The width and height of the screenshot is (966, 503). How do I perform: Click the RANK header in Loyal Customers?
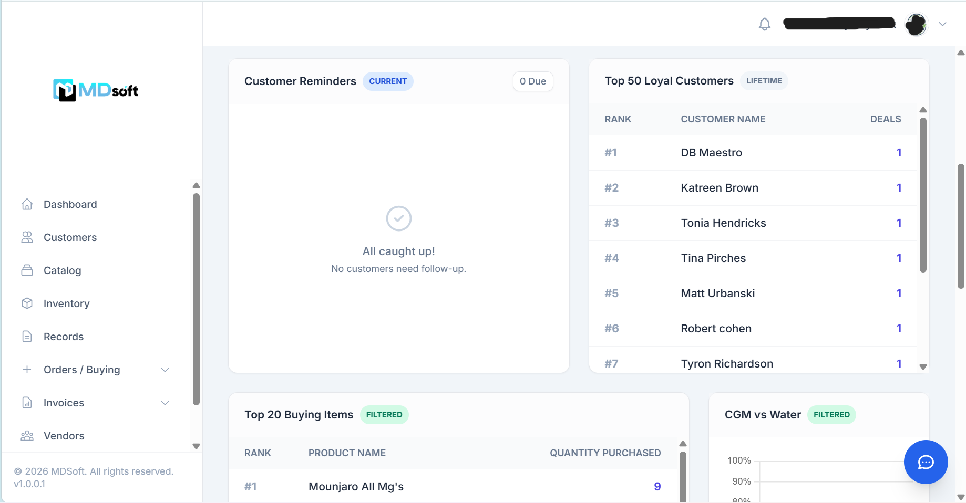pyautogui.click(x=618, y=119)
